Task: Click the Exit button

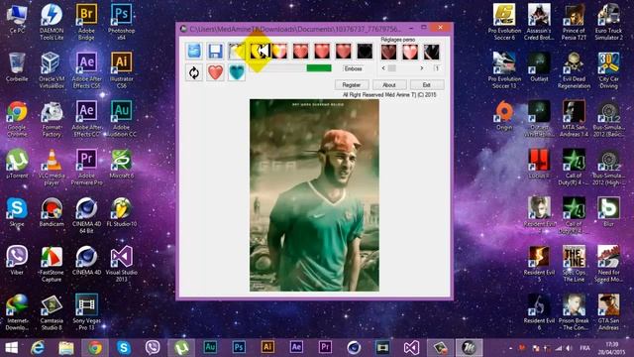Action: [x=427, y=85]
